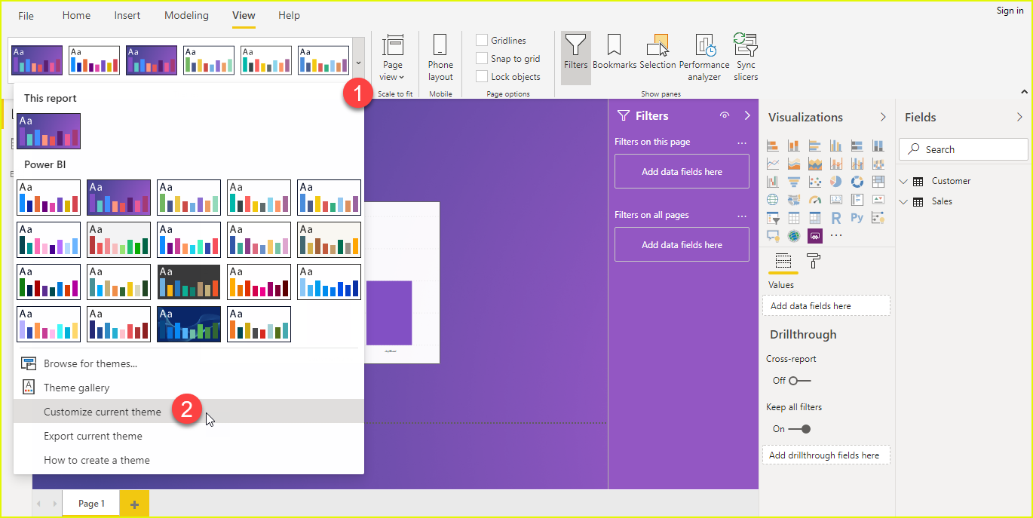Click How to create a theme
The width and height of the screenshot is (1033, 518).
[x=189, y=460]
